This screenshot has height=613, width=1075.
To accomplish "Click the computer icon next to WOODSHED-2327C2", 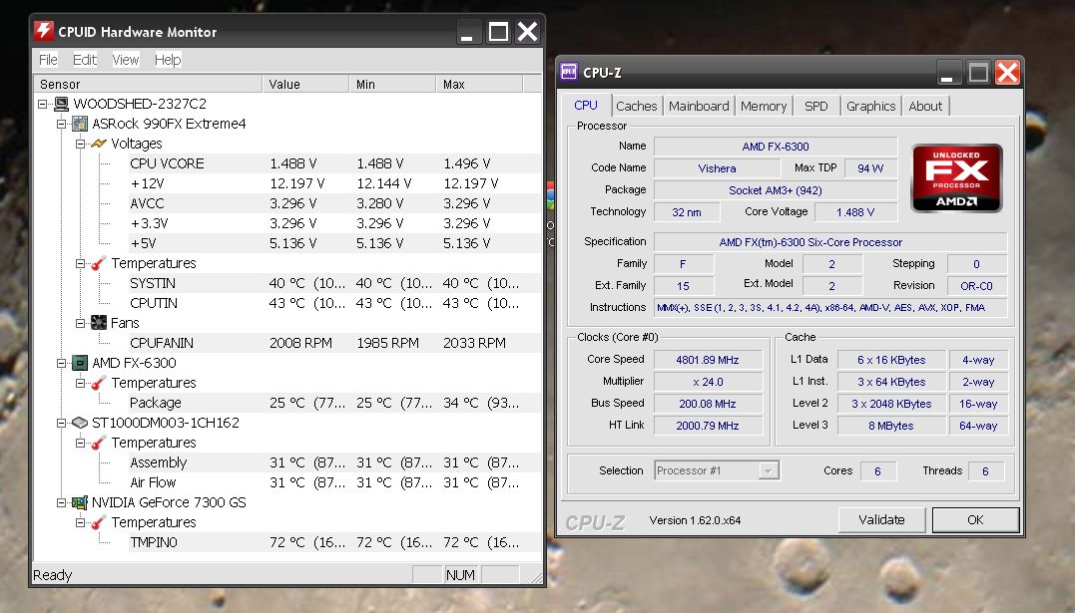I will 62,104.
